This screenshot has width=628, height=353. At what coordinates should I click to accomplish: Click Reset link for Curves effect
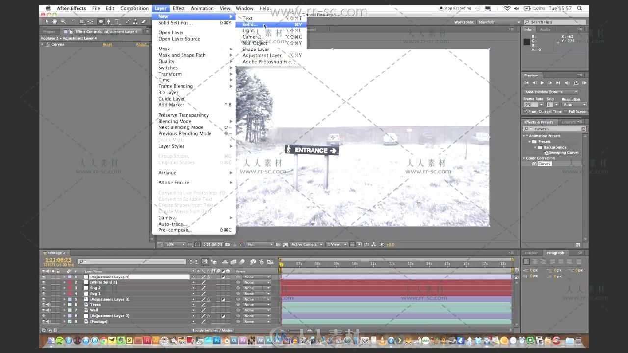point(107,44)
